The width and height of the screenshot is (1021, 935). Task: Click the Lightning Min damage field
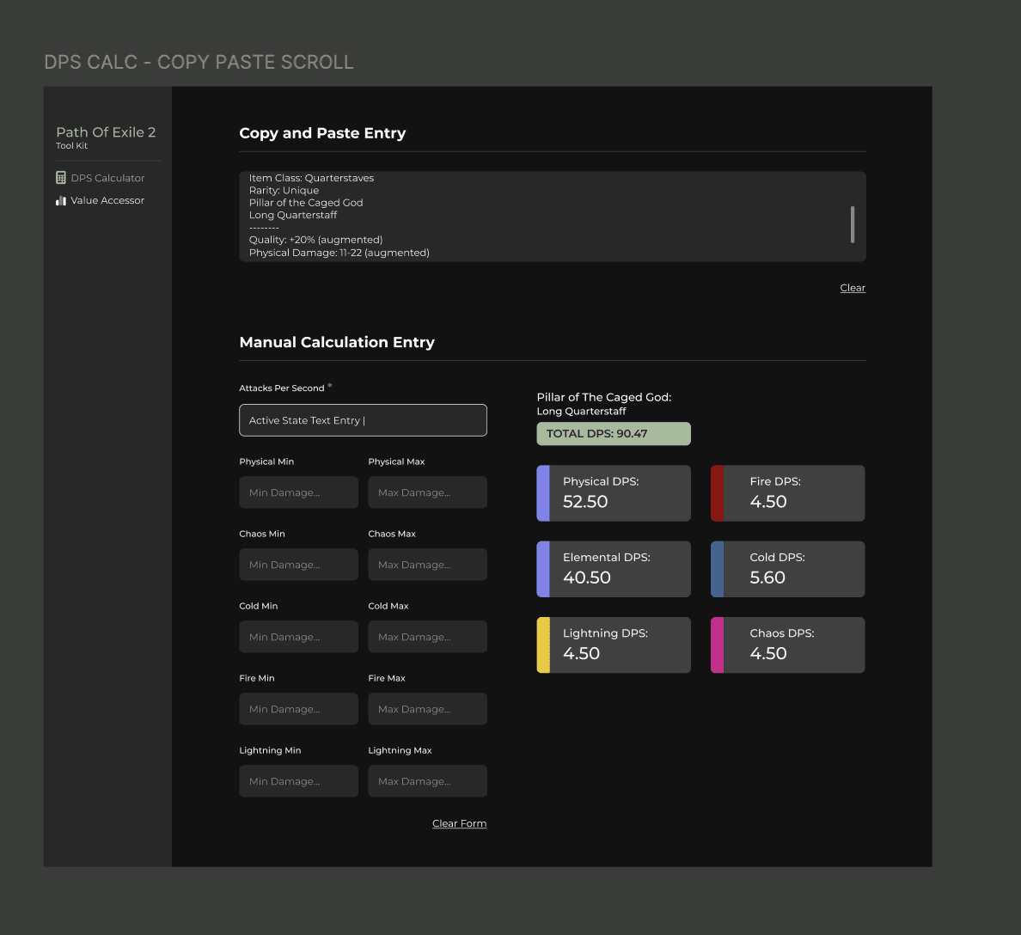[x=298, y=781]
